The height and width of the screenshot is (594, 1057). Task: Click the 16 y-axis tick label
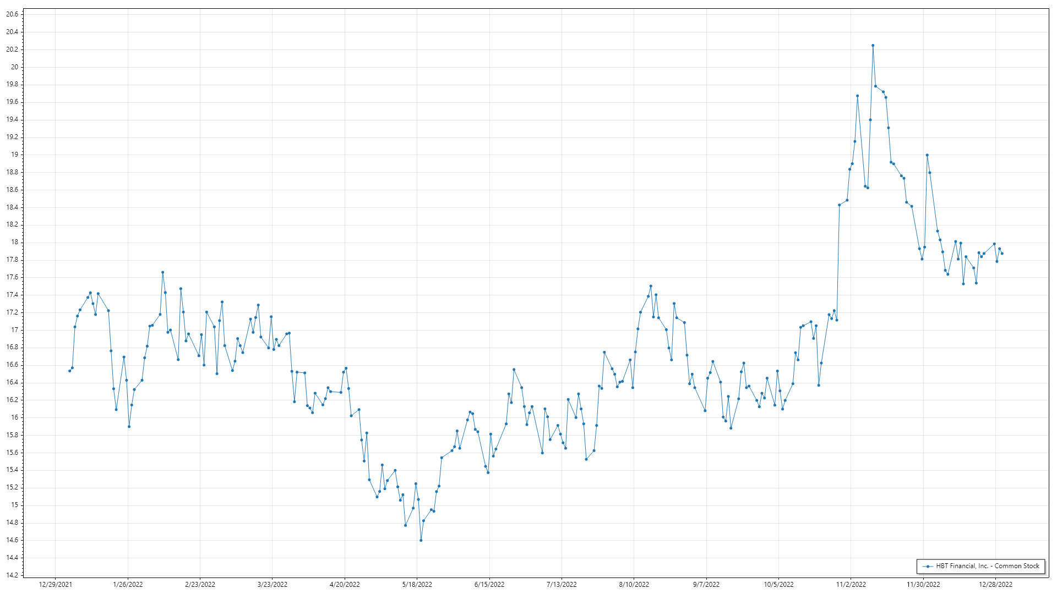click(x=14, y=417)
